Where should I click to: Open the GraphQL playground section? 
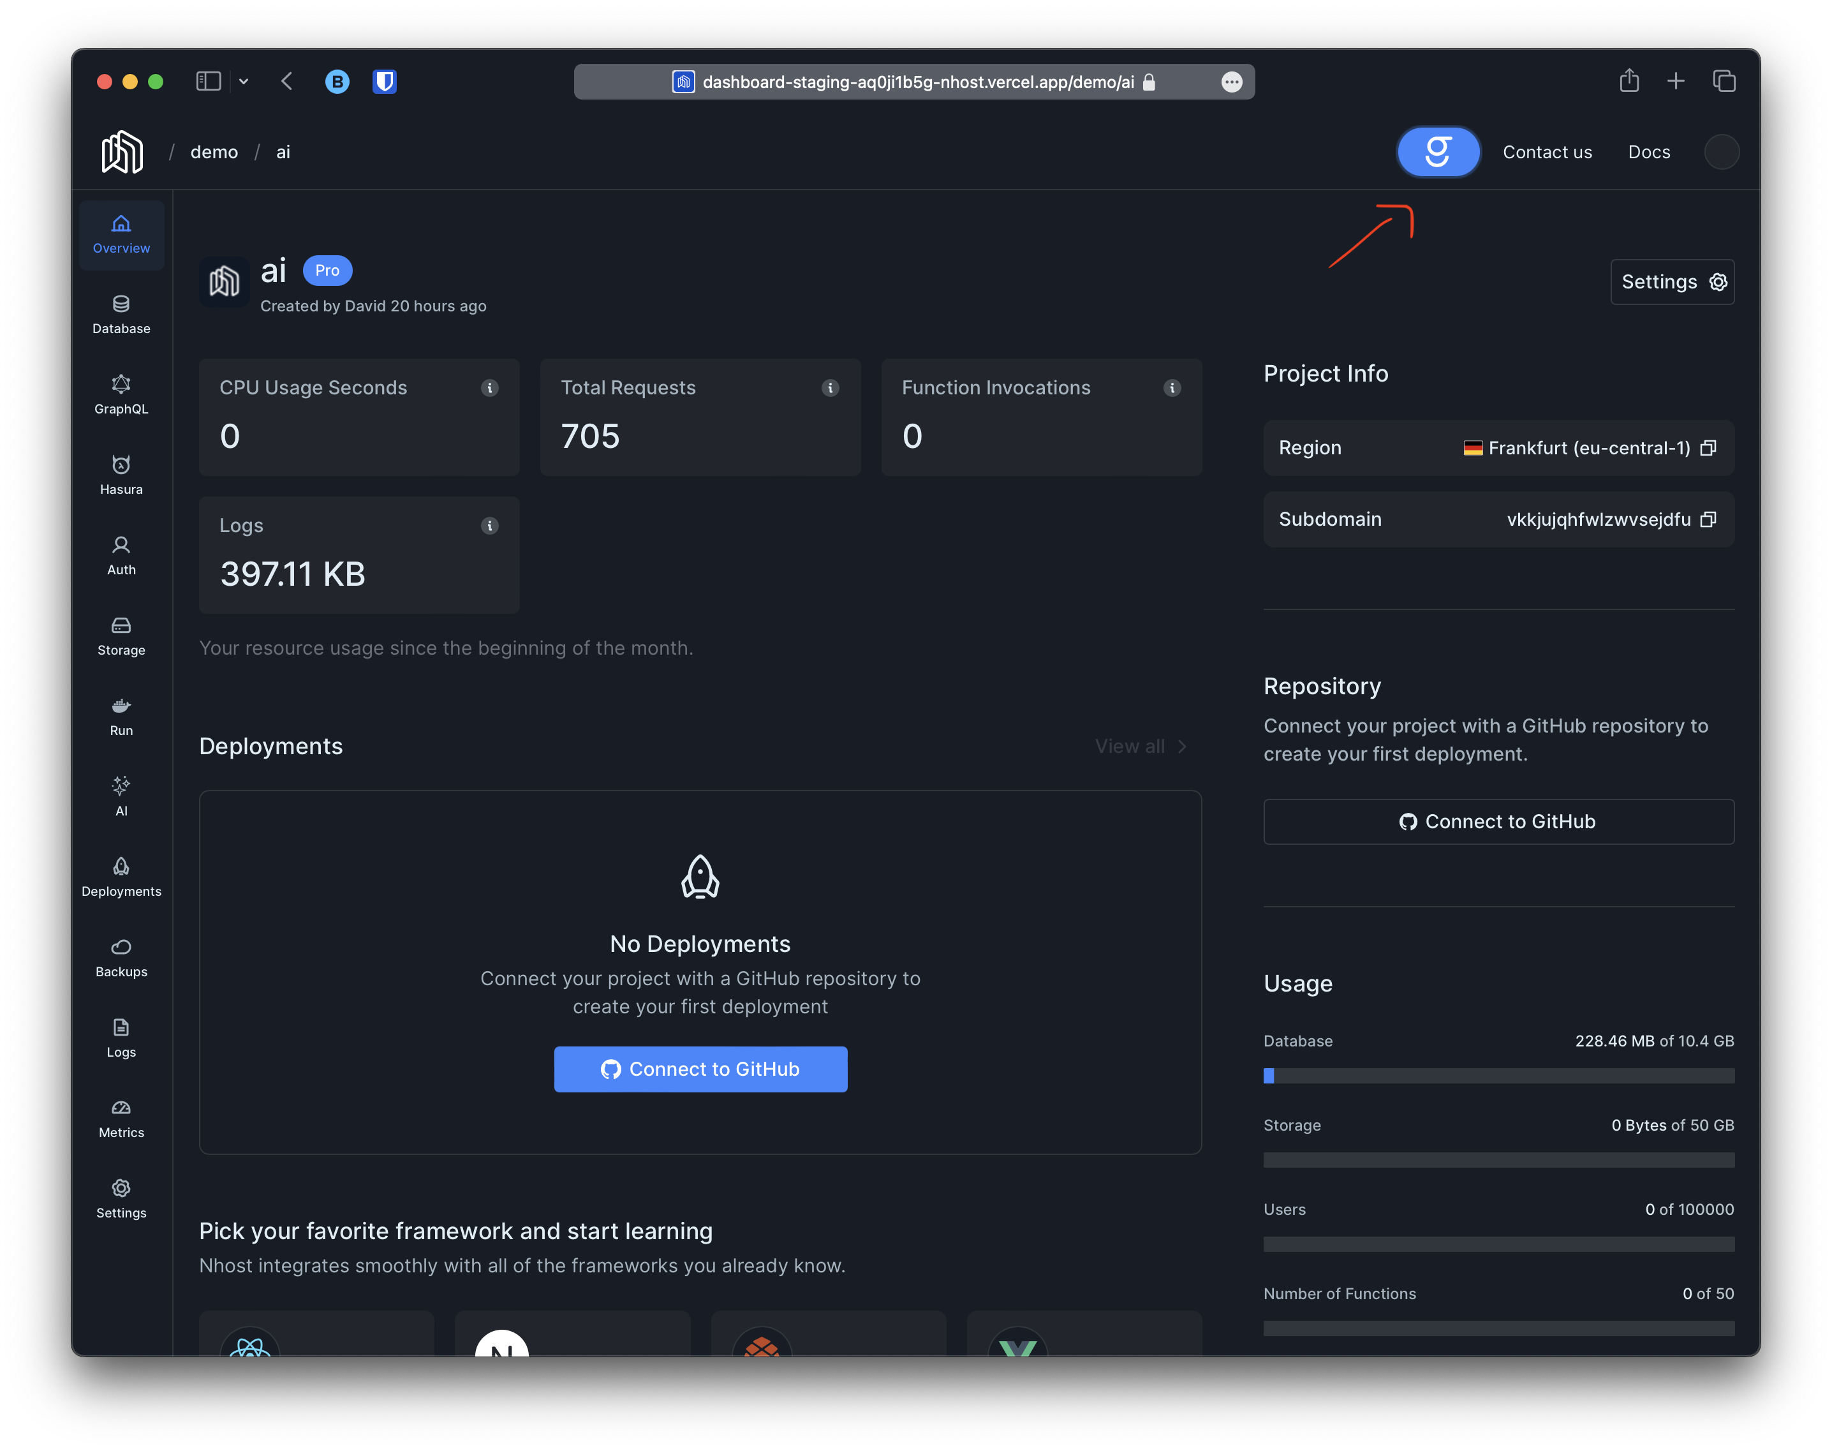click(121, 395)
